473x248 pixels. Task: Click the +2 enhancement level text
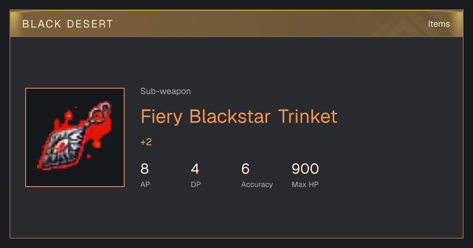146,142
